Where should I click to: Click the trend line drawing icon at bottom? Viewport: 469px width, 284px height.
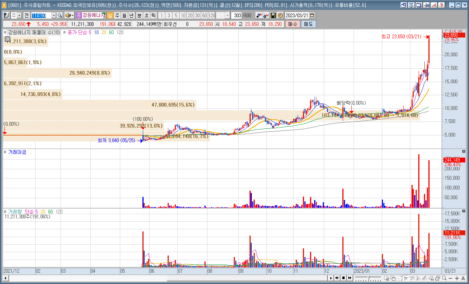click(x=425, y=278)
